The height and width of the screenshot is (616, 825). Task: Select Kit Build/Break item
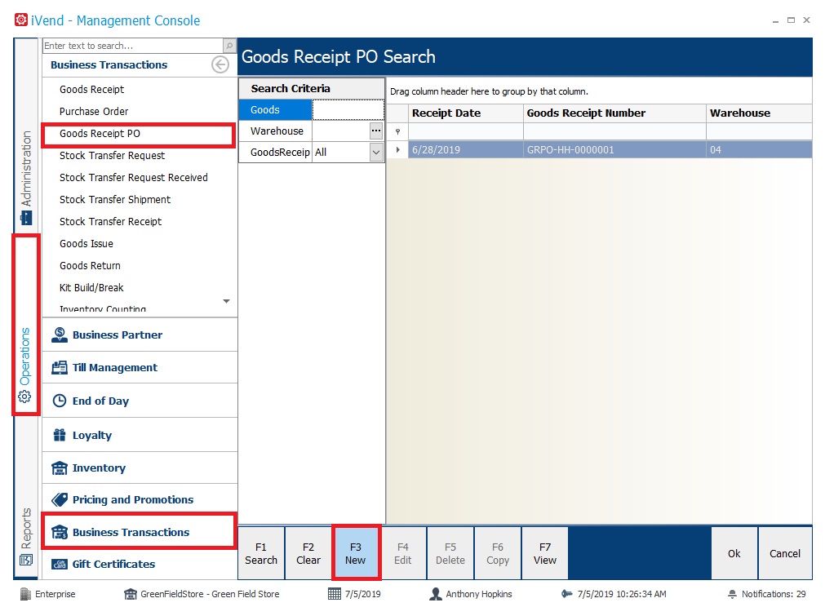tap(91, 288)
